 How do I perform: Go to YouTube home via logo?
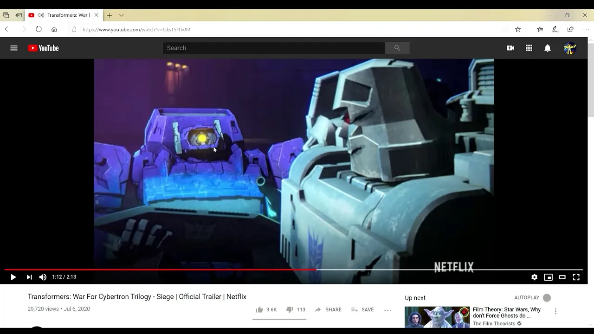[x=43, y=48]
